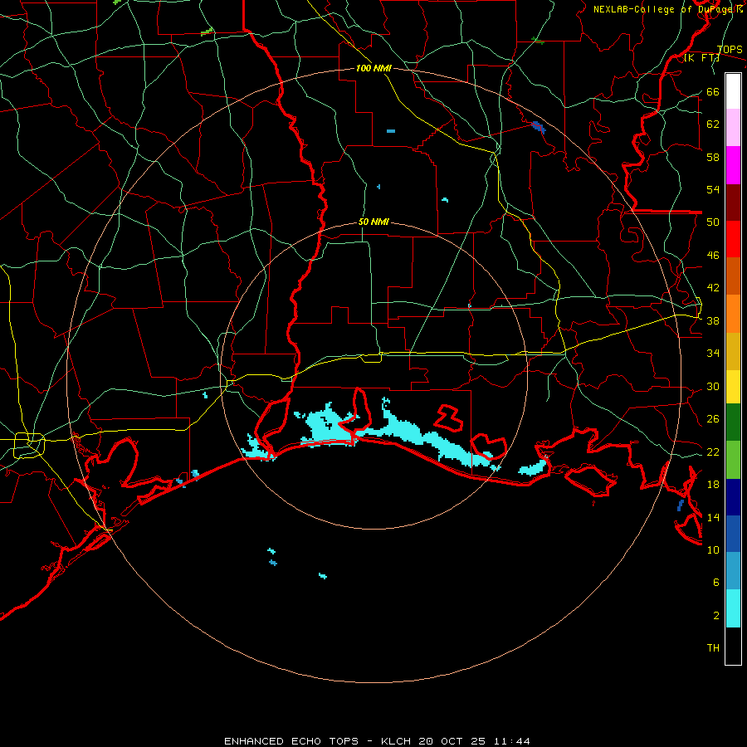Viewport: 747px width, 747px height.
Task: Click the medium blue legend swatch
Action: pos(733,534)
